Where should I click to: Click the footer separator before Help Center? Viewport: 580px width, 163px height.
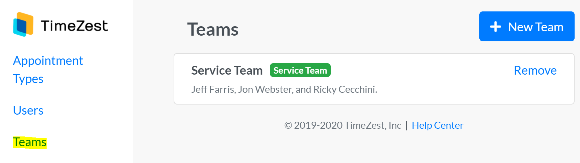(x=406, y=125)
